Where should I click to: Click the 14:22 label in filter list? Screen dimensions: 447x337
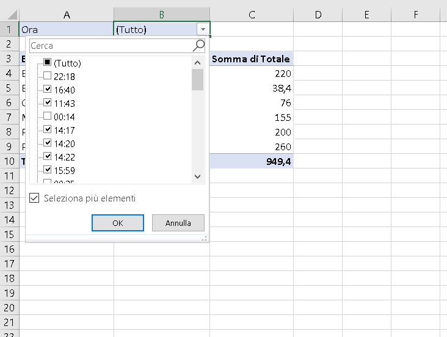[x=65, y=157]
